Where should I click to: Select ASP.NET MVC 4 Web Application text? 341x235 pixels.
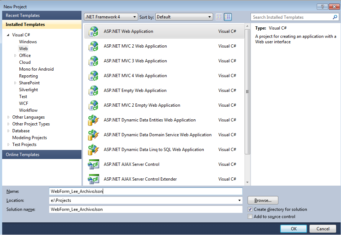point(135,76)
